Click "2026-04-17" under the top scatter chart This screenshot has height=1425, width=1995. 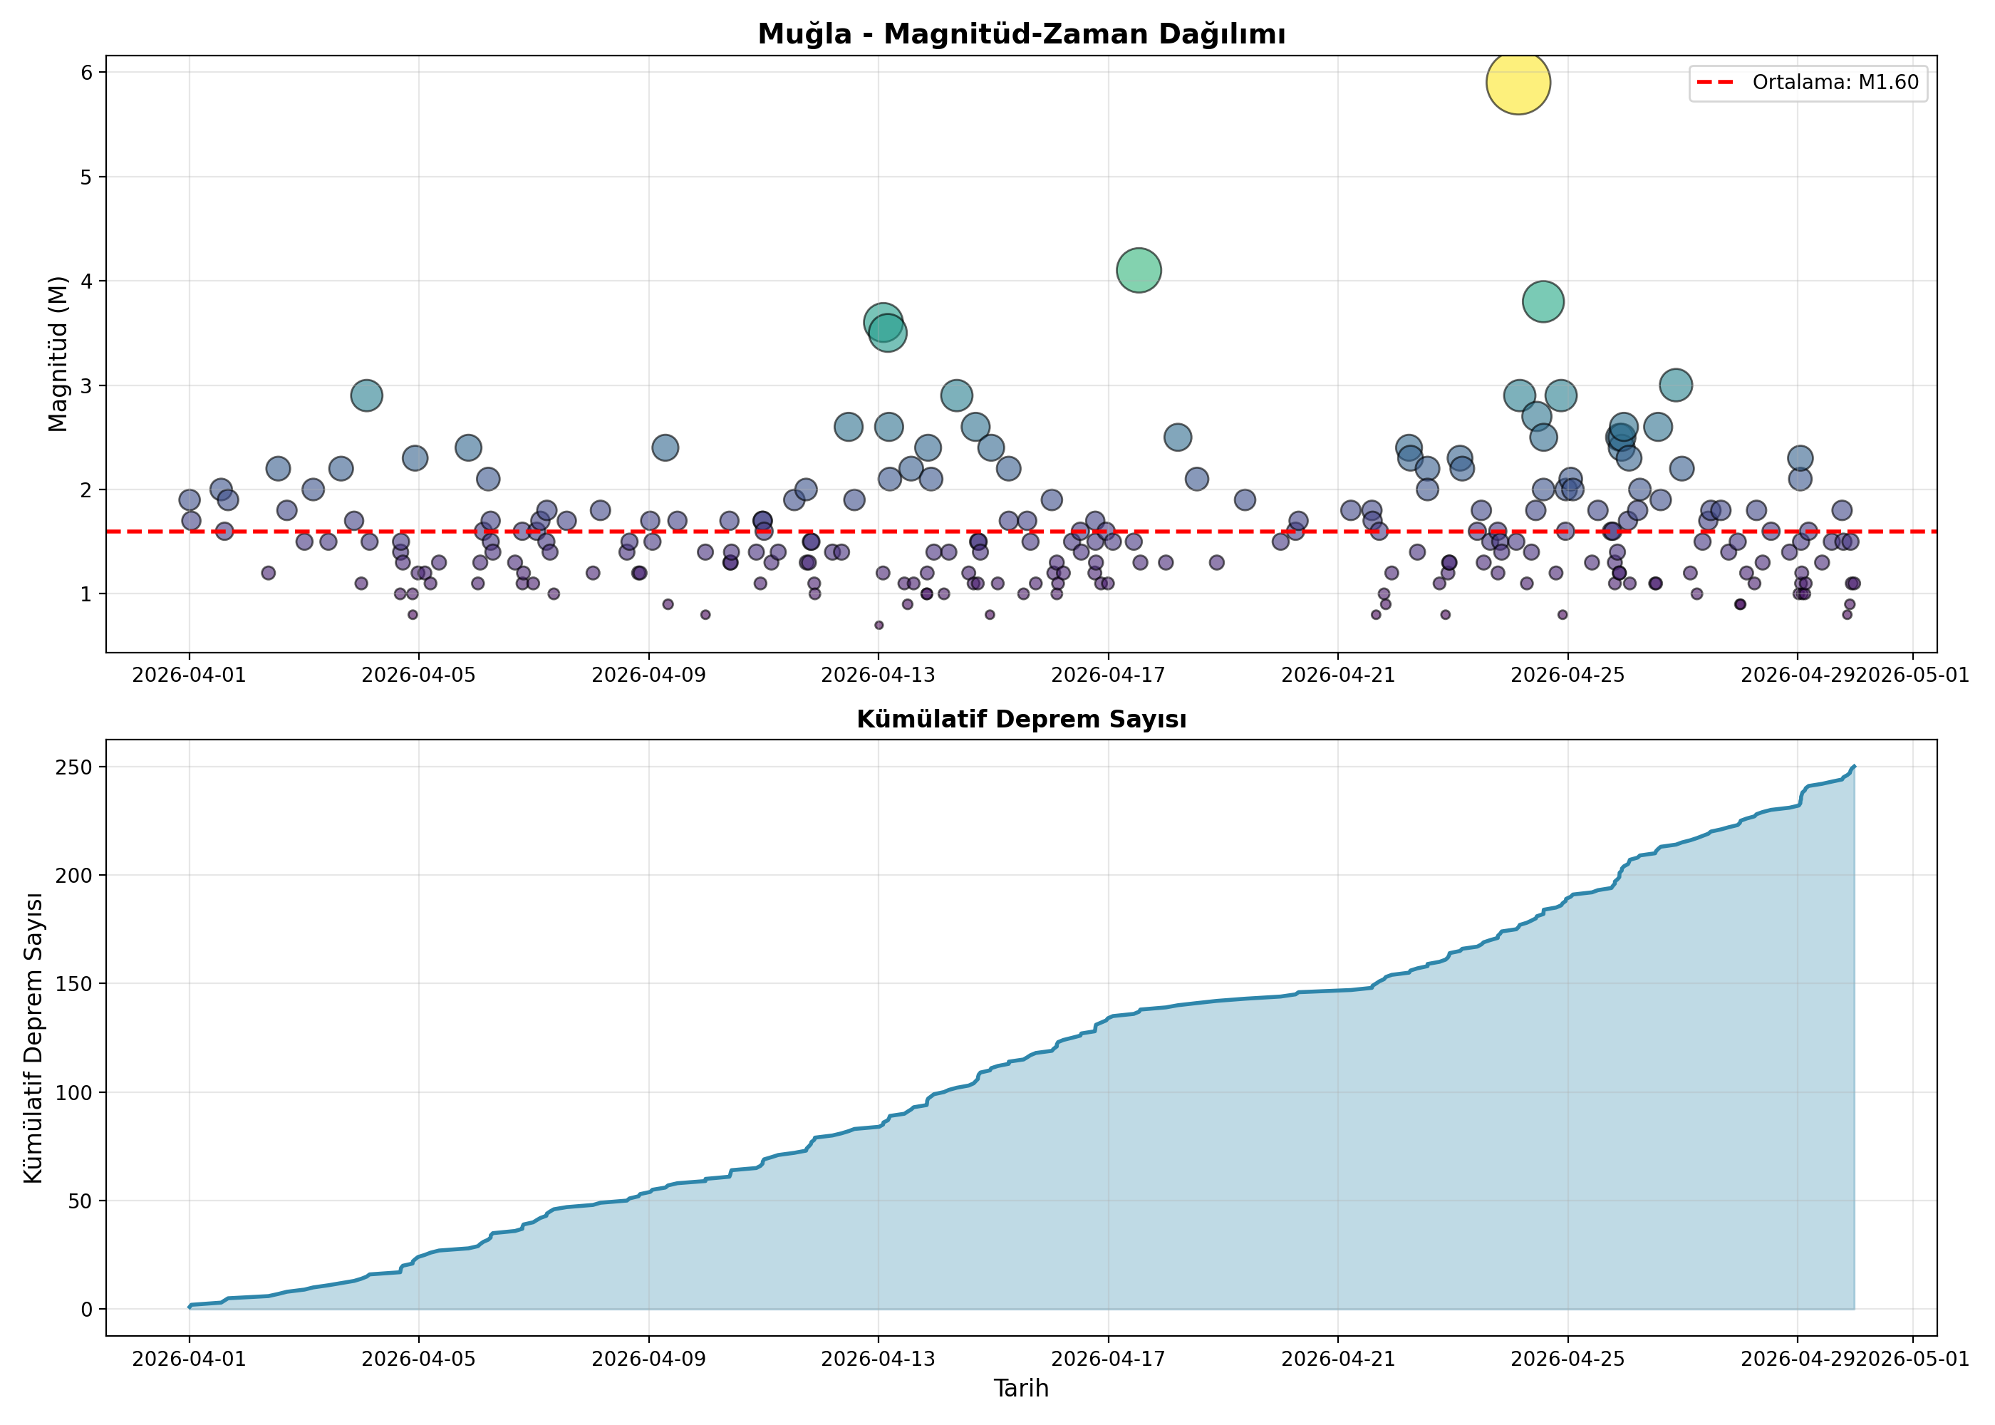click(x=1108, y=675)
